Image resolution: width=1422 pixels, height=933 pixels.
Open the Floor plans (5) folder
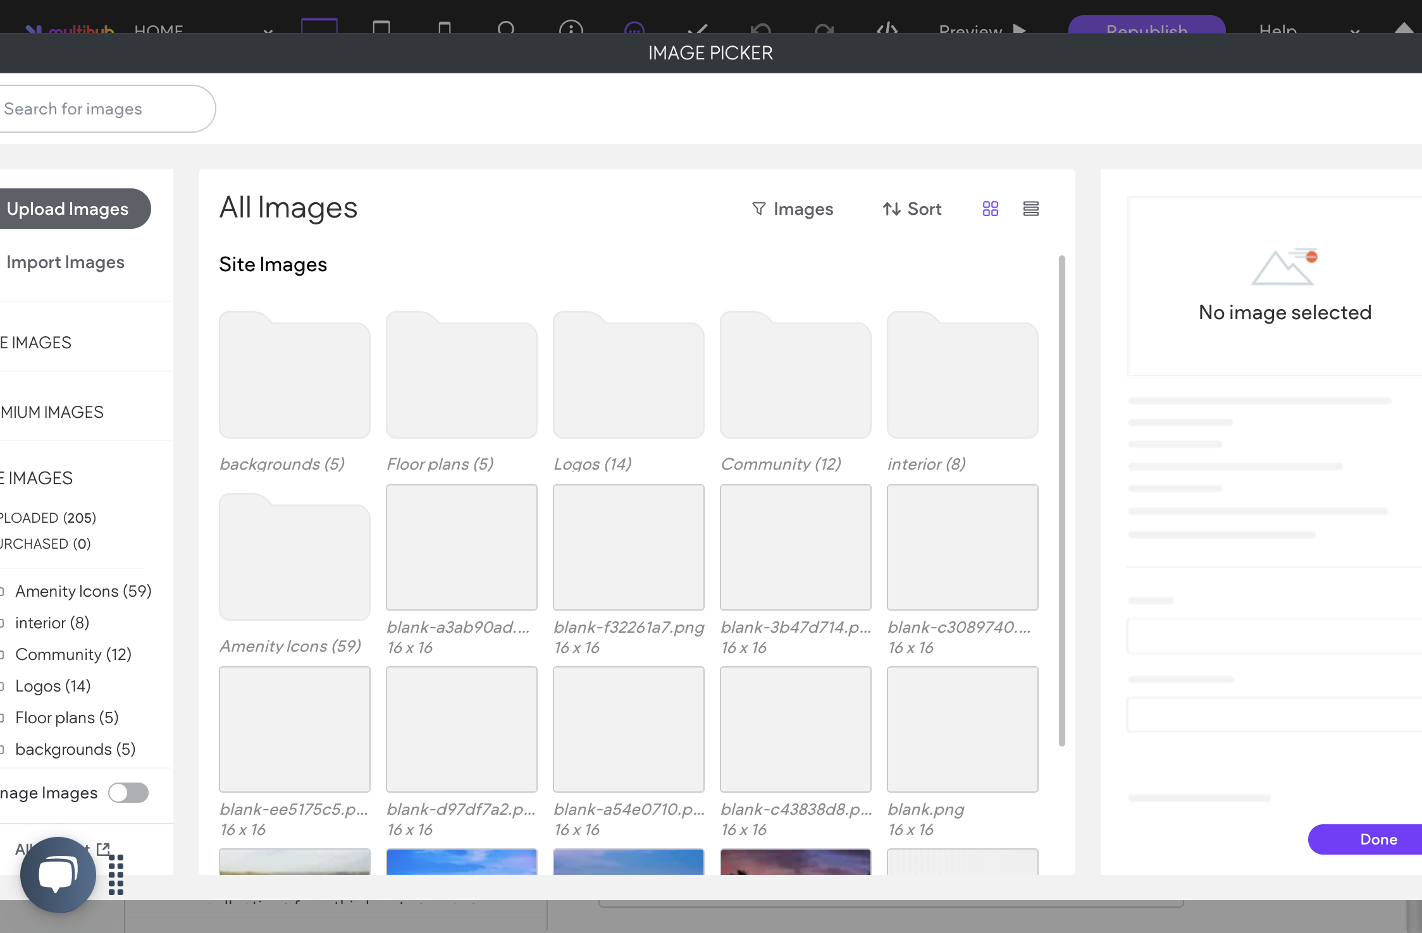pyautogui.click(x=462, y=375)
